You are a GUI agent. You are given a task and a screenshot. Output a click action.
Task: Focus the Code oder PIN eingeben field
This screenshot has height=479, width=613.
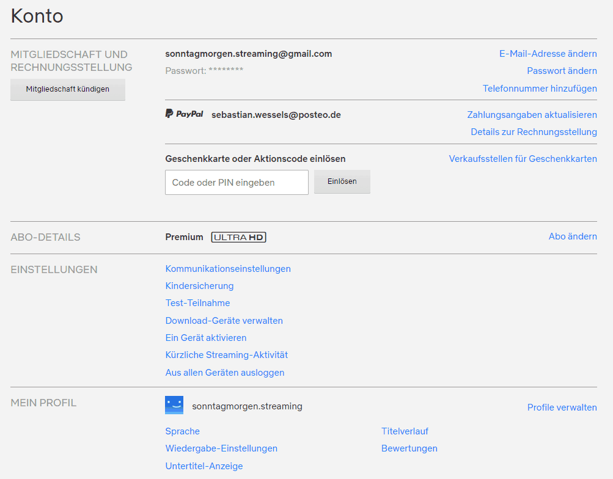point(237,182)
